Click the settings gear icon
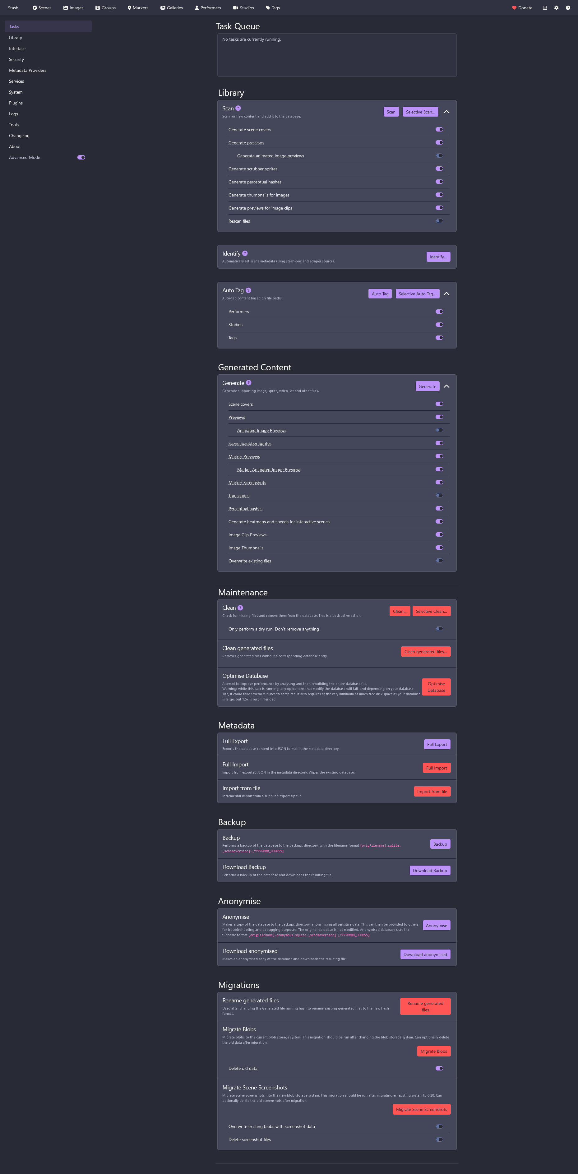Screen dimensions: 578x1174 [x=556, y=8]
